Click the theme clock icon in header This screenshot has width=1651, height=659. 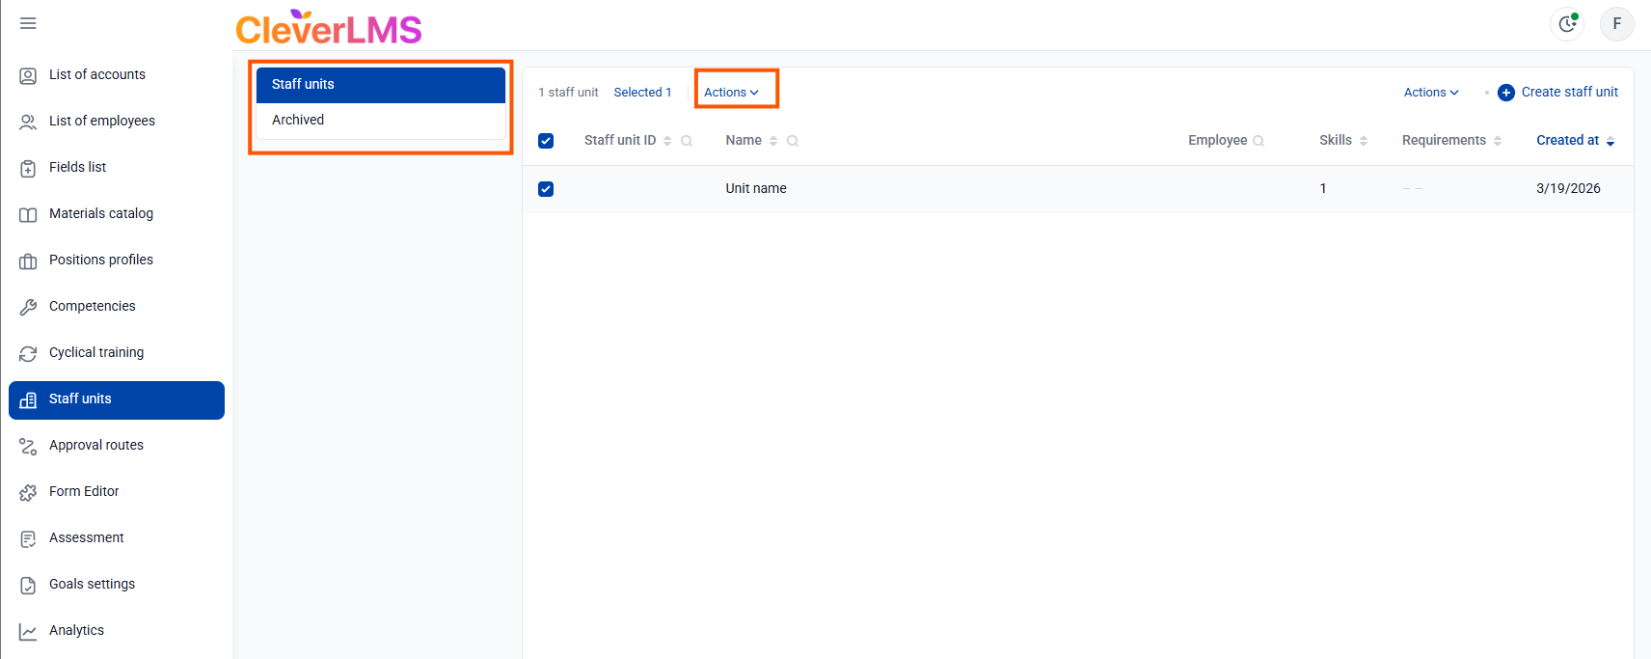point(1567,24)
